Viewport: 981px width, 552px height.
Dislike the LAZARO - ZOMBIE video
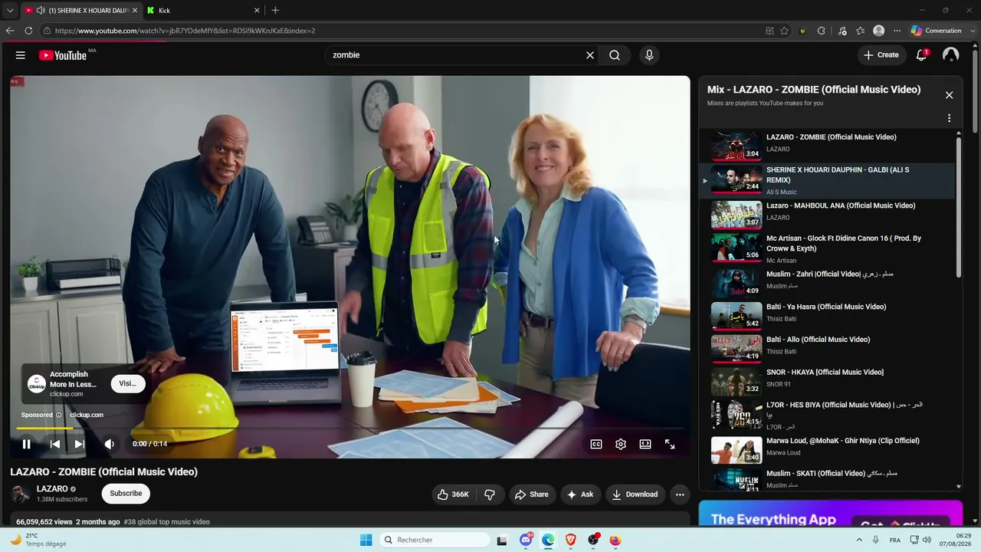point(490,495)
